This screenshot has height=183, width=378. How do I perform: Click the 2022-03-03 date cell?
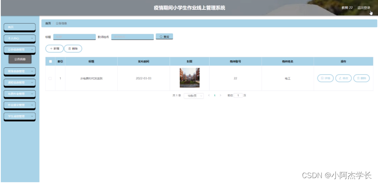144,78
